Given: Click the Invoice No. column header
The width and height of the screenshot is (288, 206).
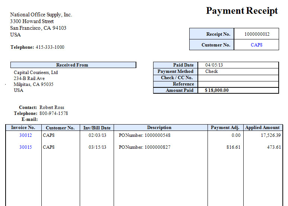Looking at the screenshot, I should 23,128.
